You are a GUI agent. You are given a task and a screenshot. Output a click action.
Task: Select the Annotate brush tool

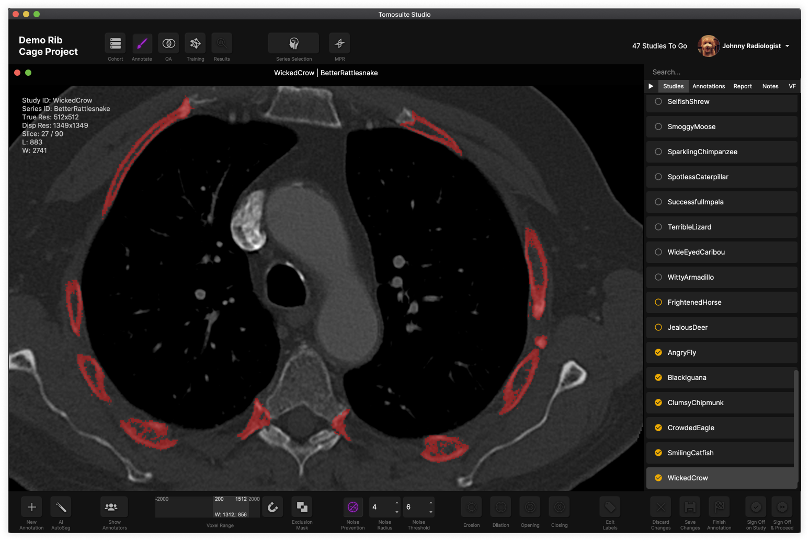142,43
